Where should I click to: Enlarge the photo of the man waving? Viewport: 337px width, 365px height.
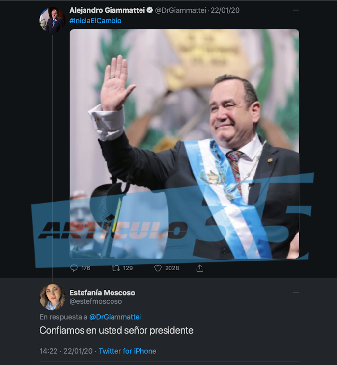[184, 144]
